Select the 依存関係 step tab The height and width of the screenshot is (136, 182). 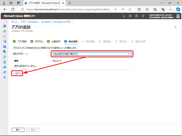pos(88,41)
